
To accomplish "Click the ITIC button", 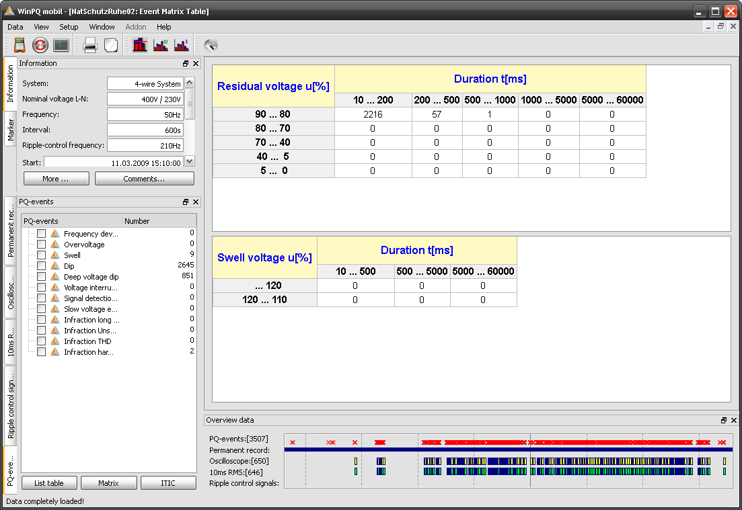I will pos(168,483).
